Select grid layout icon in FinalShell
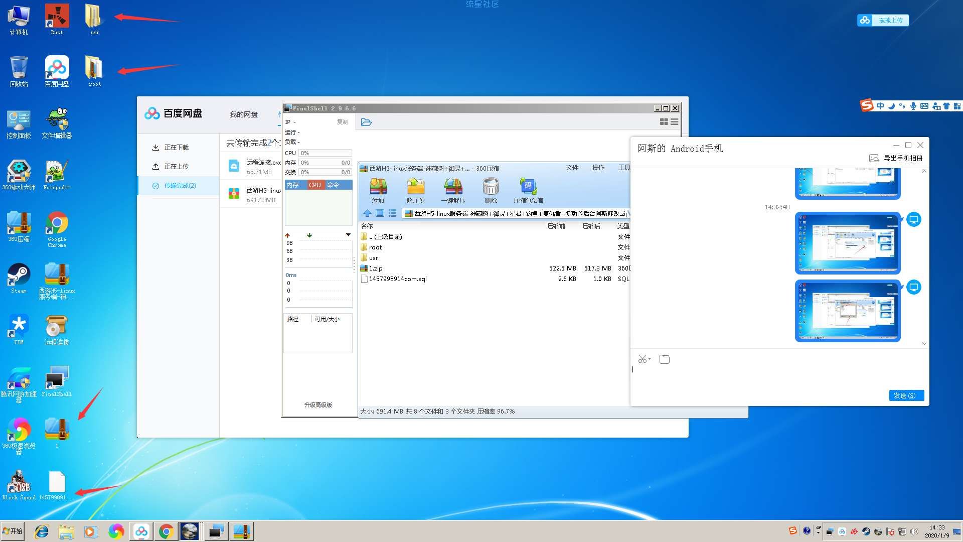This screenshot has width=963, height=542. pyautogui.click(x=664, y=122)
